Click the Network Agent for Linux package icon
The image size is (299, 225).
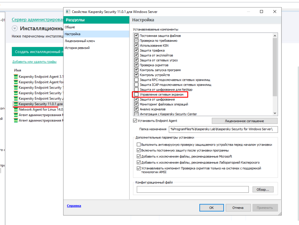16,110
